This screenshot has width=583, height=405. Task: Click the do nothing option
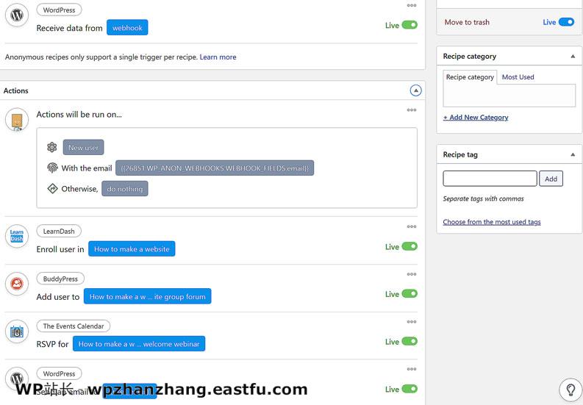click(x=125, y=189)
